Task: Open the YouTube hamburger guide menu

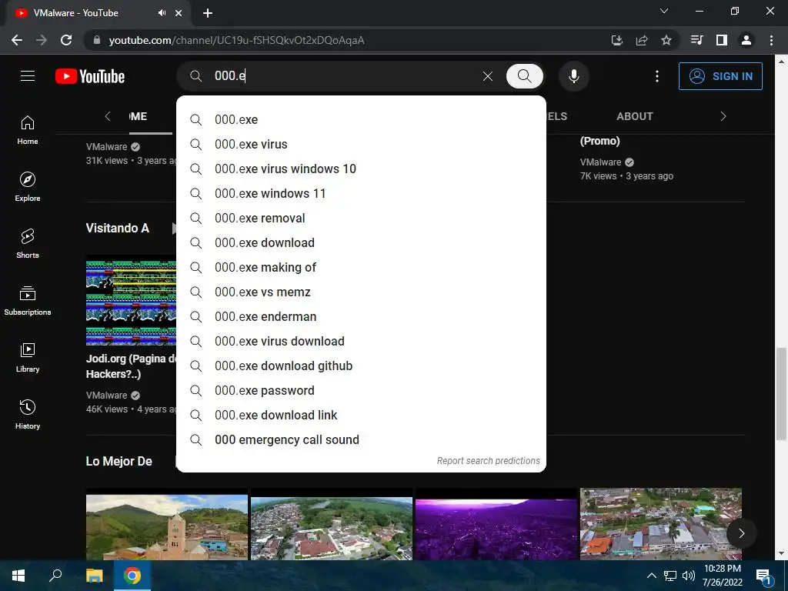Action: click(28, 76)
